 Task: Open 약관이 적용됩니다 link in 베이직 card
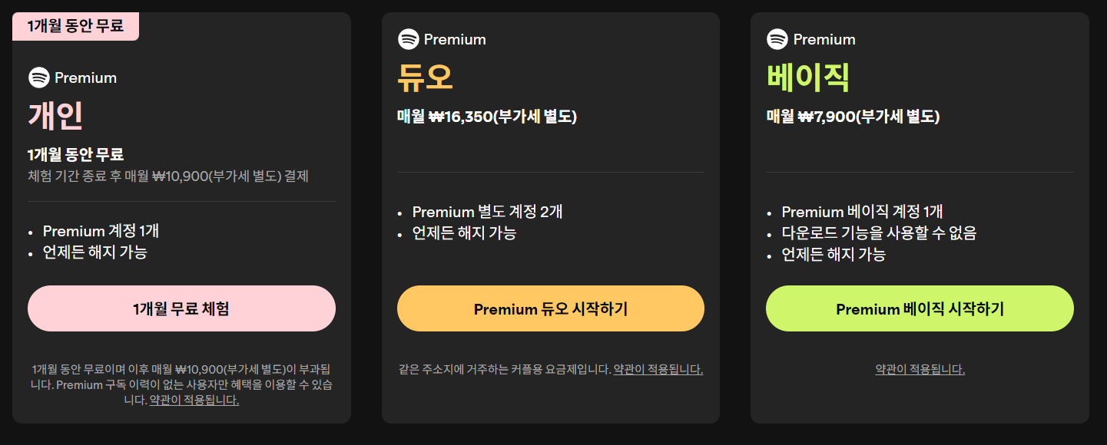pyautogui.click(x=920, y=369)
